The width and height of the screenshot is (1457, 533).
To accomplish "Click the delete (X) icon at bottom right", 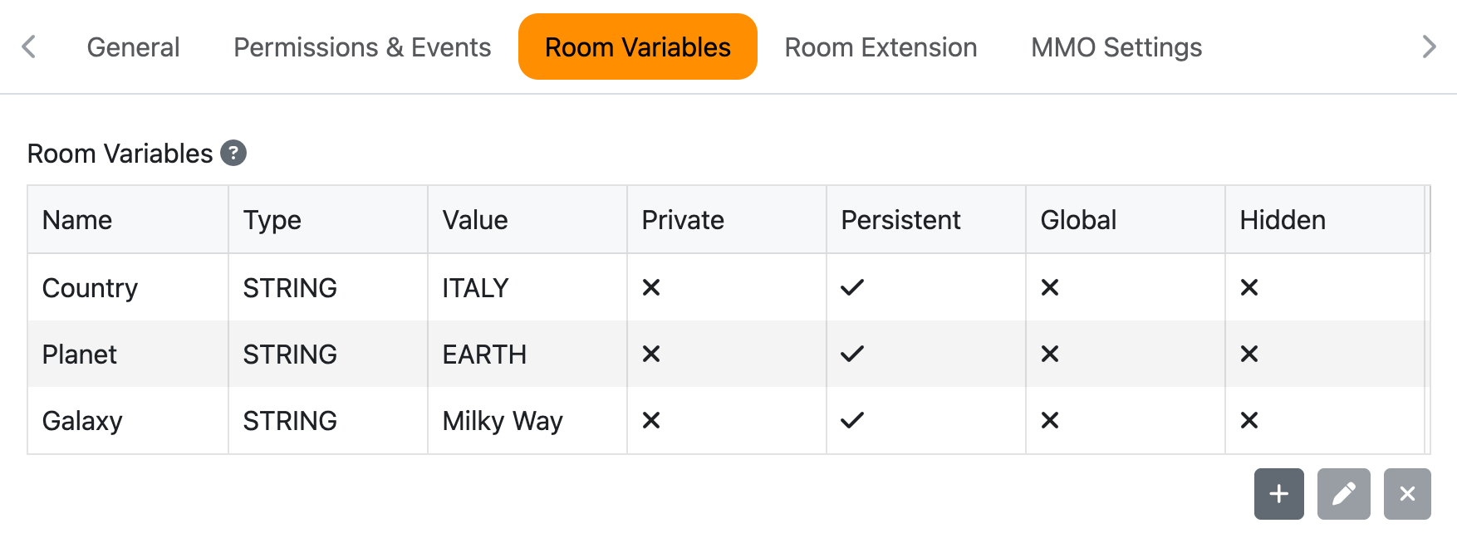I will 1407,494.
